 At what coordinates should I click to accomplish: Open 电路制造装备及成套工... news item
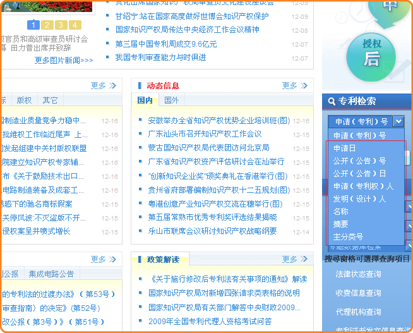[43, 190]
